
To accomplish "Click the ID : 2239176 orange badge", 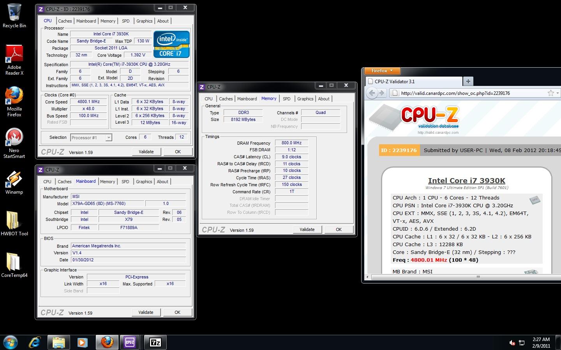I will pyautogui.click(x=399, y=150).
